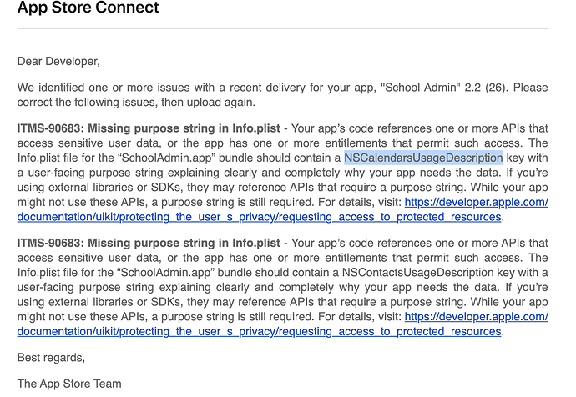Click The App Store Team signature
This screenshot has height=397, width=576.
point(69,384)
